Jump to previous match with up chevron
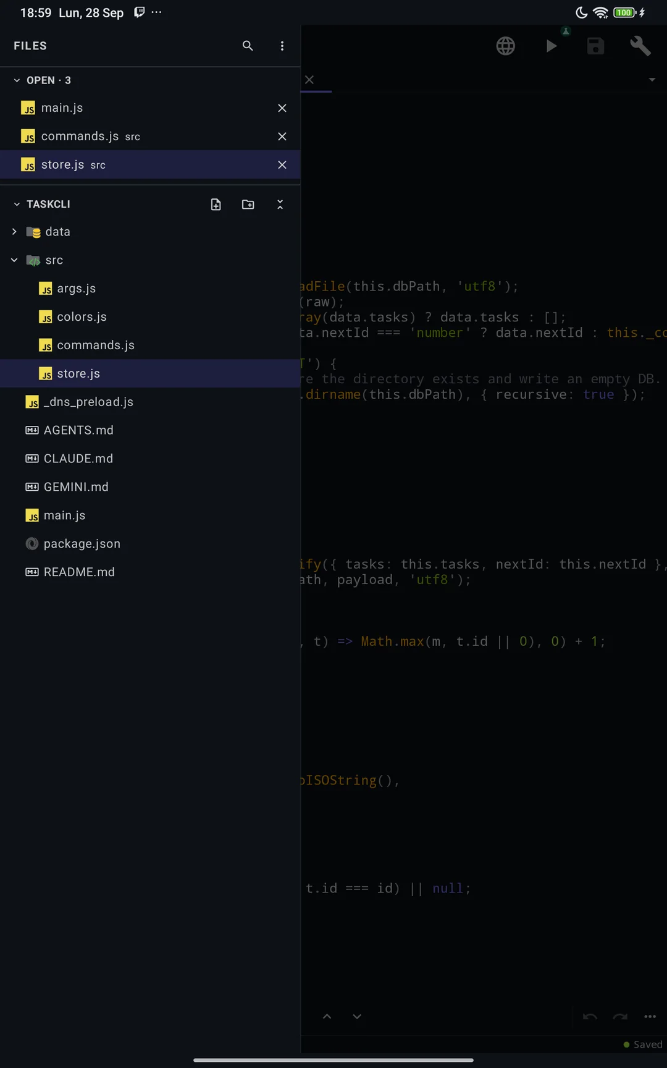Screen dimensions: 667x1068 pyautogui.click(x=327, y=1017)
